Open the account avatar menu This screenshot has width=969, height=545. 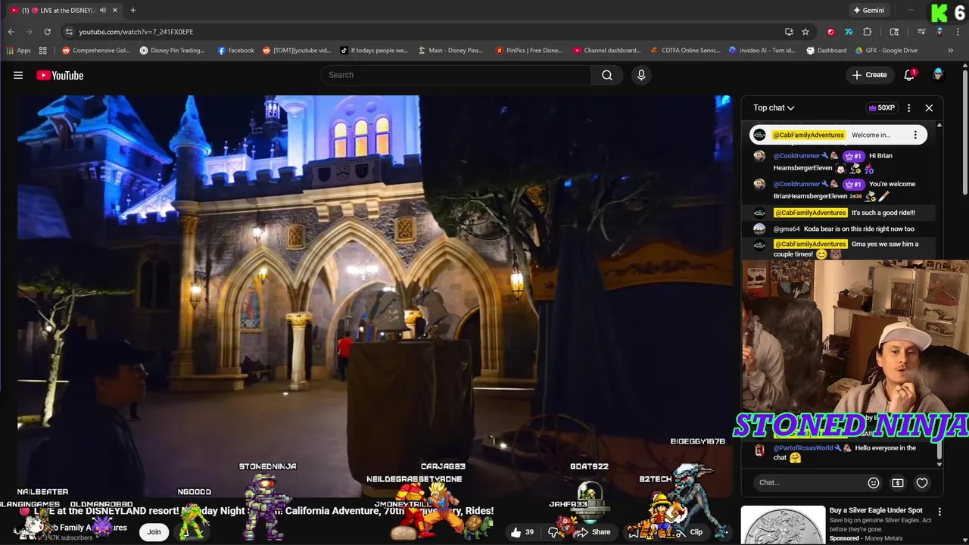point(938,75)
